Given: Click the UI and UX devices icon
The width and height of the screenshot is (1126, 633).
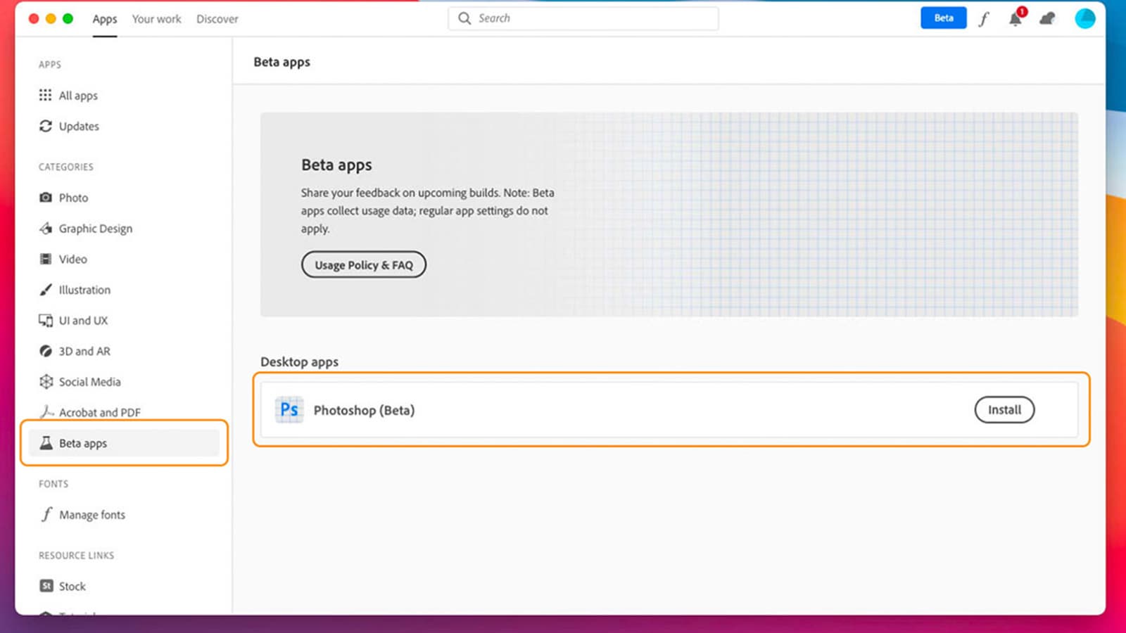Looking at the screenshot, I should coord(46,321).
